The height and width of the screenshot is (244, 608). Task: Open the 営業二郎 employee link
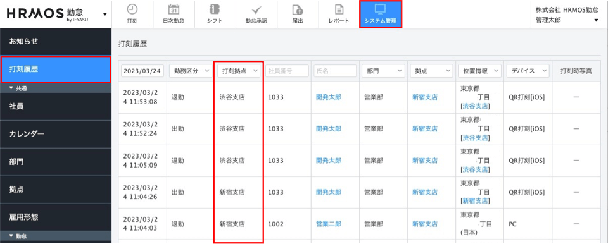click(x=329, y=224)
